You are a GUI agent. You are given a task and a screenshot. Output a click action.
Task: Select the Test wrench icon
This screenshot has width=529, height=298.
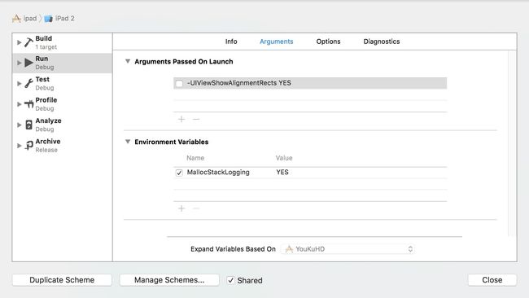pyautogui.click(x=28, y=83)
